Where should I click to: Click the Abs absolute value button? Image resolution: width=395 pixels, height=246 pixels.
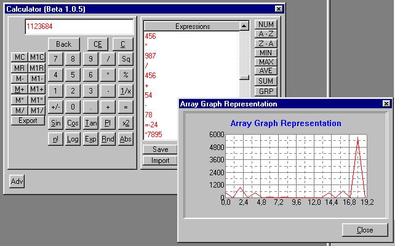126,139
